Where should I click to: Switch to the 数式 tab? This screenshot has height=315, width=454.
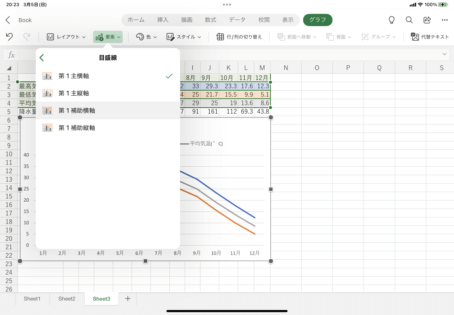pyautogui.click(x=210, y=20)
